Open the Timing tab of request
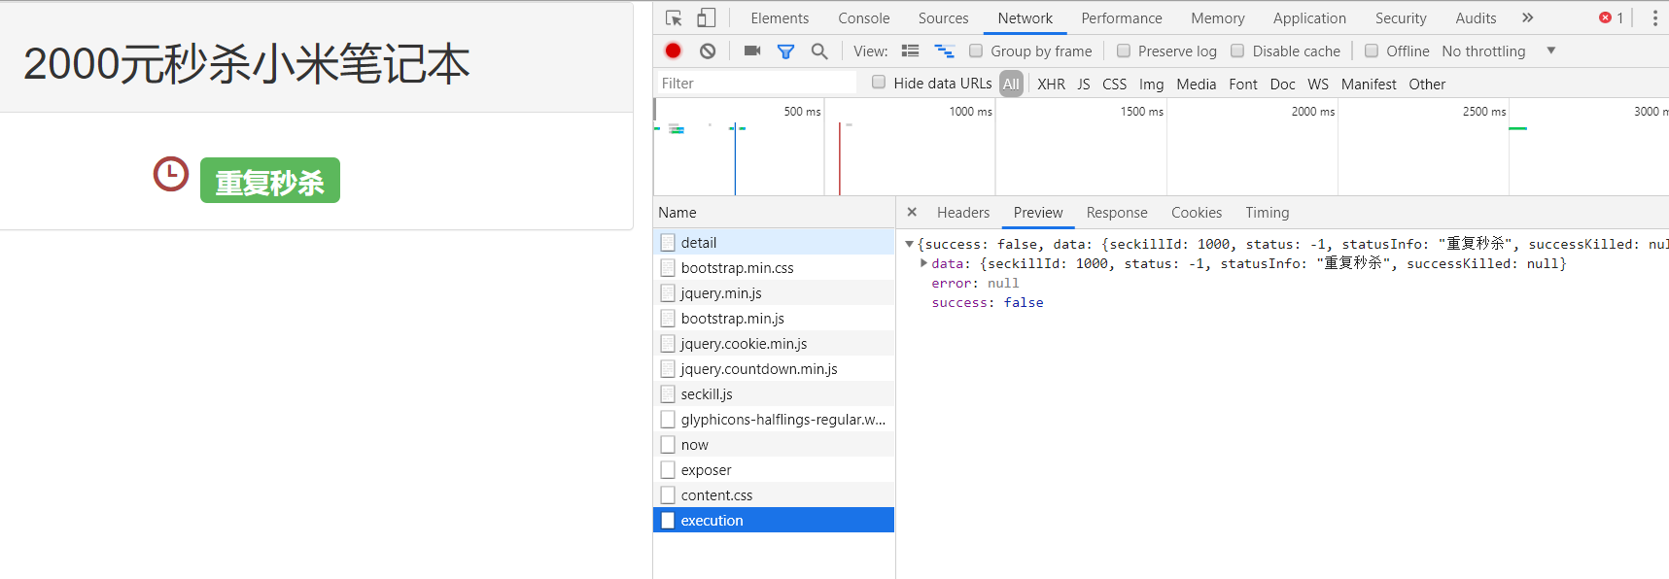 click(x=1268, y=213)
